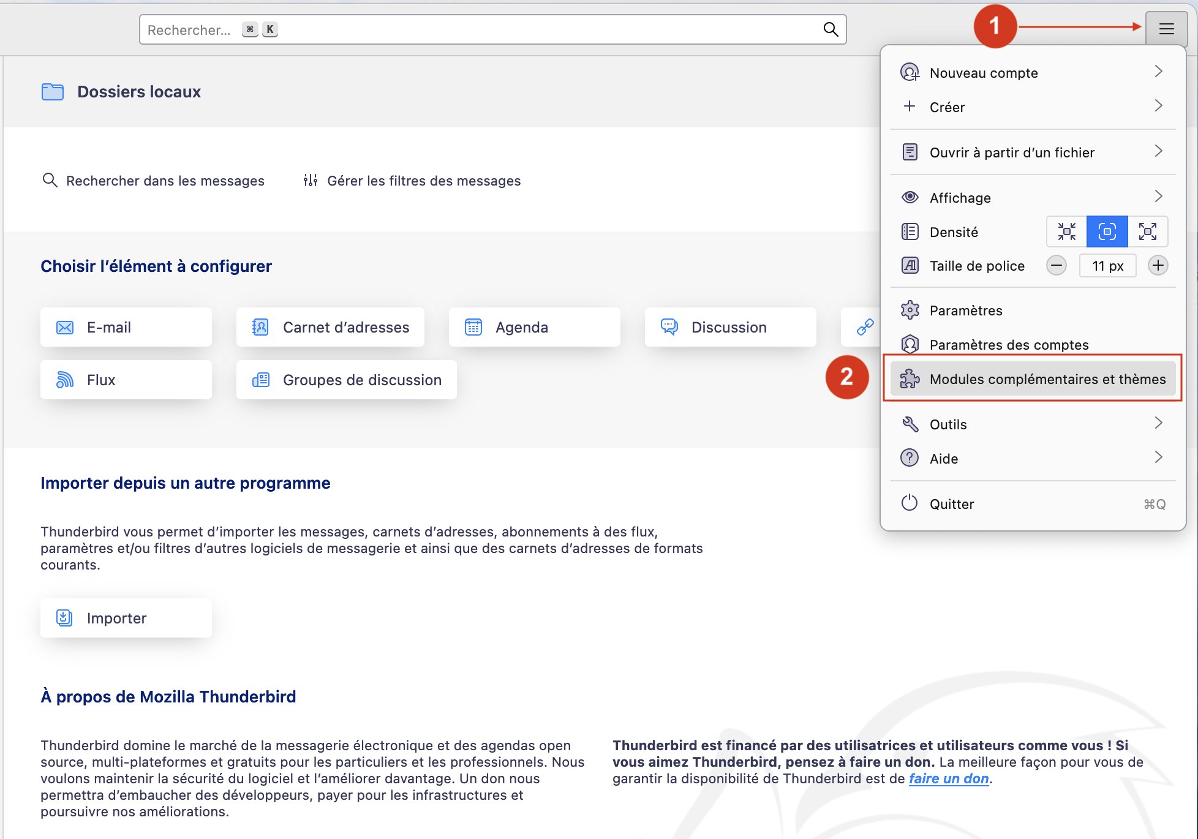
Task: Click the Groupes de discussion newsgroup icon
Action: pyautogui.click(x=261, y=380)
